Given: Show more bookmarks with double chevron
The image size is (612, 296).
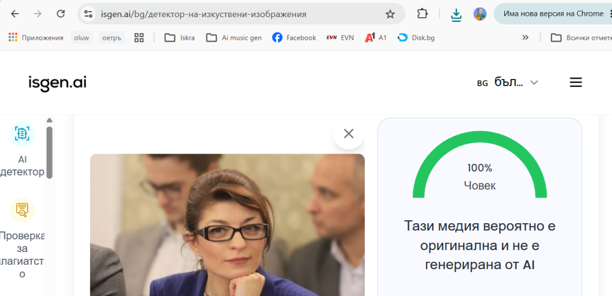Looking at the screenshot, I should pos(525,37).
